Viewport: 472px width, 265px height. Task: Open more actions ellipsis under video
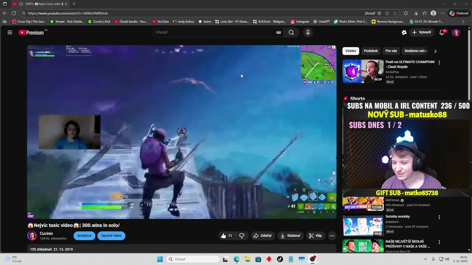[332, 236]
